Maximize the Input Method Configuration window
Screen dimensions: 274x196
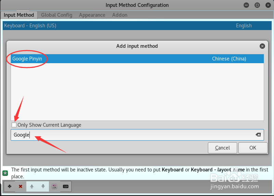[257, 5]
